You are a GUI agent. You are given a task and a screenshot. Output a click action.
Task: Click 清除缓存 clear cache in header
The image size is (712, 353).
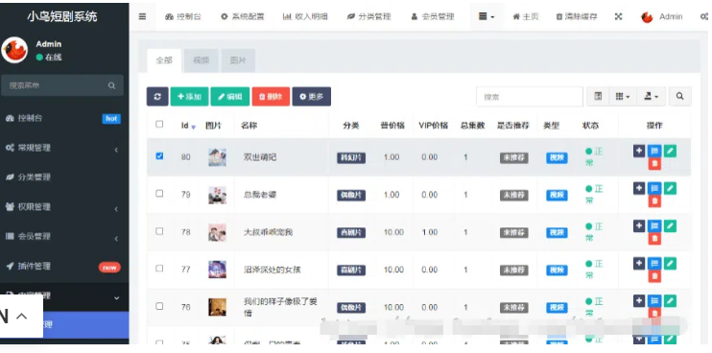577,17
